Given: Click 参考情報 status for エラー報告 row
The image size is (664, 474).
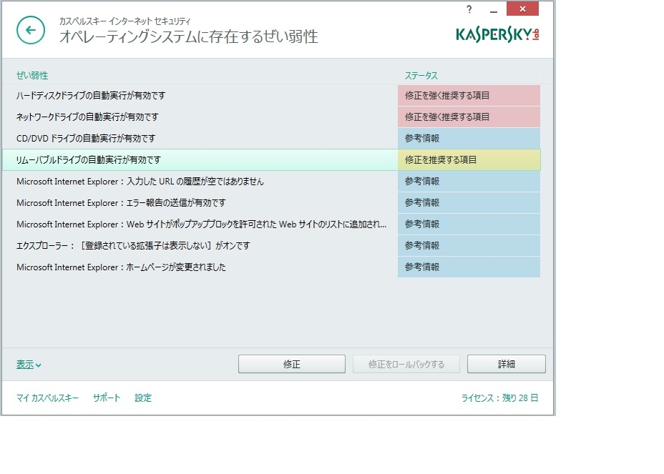Looking at the screenshot, I should coord(469,203).
